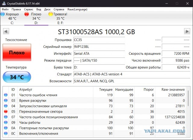
Task: Click the Порог column header
Action: pos(145,89)
